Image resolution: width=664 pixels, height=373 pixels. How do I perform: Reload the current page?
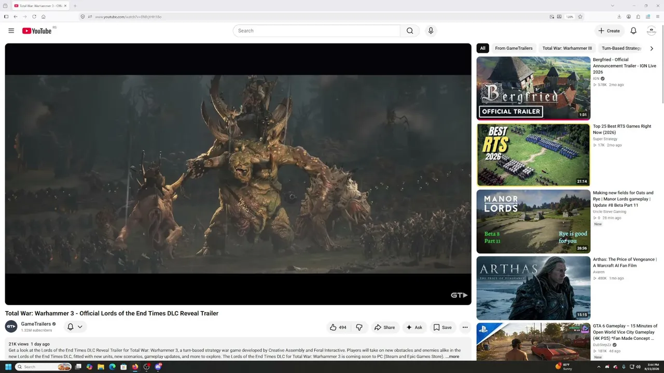(x=34, y=17)
